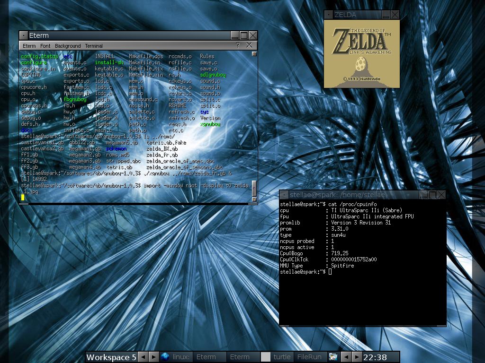The width and height of the screenshot is (485, 363).
Task: Click the left arrow beside the clock
Action: pyautogui.click(x=346, y=357)
